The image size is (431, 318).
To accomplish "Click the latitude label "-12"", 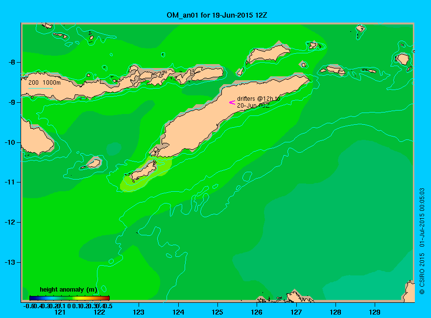I will click(10, 222).
